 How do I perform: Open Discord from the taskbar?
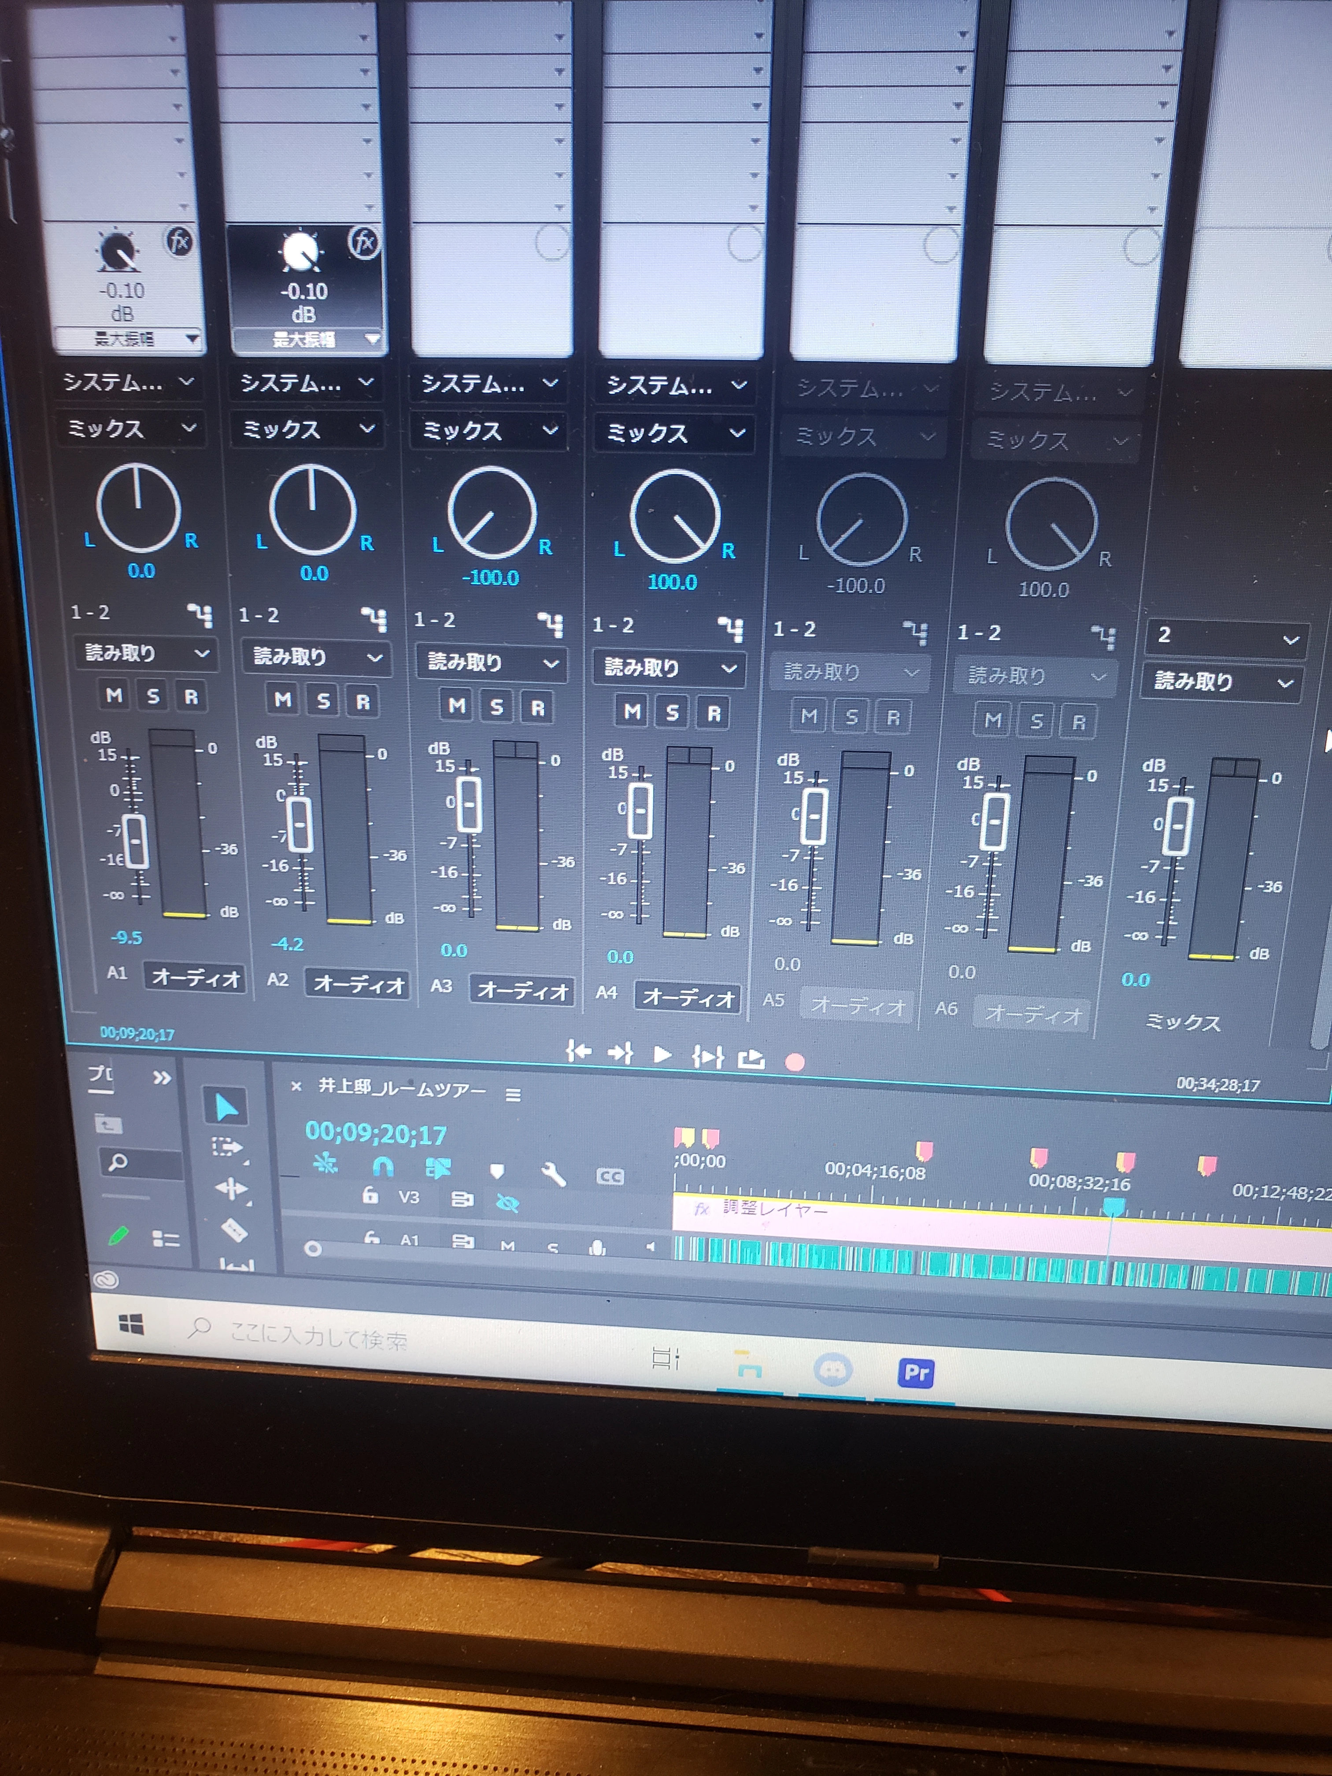832,1369
